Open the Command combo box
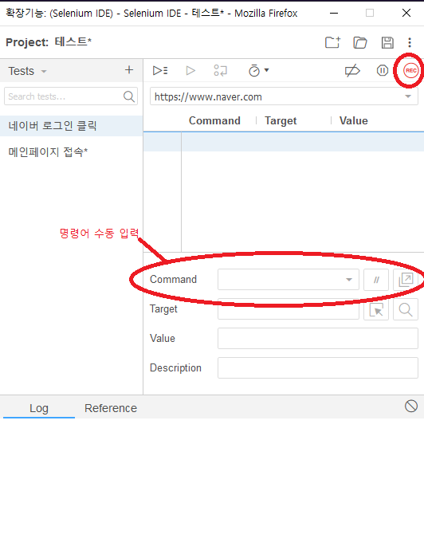Viewport: 424px width, 546px height. point(289,279)
